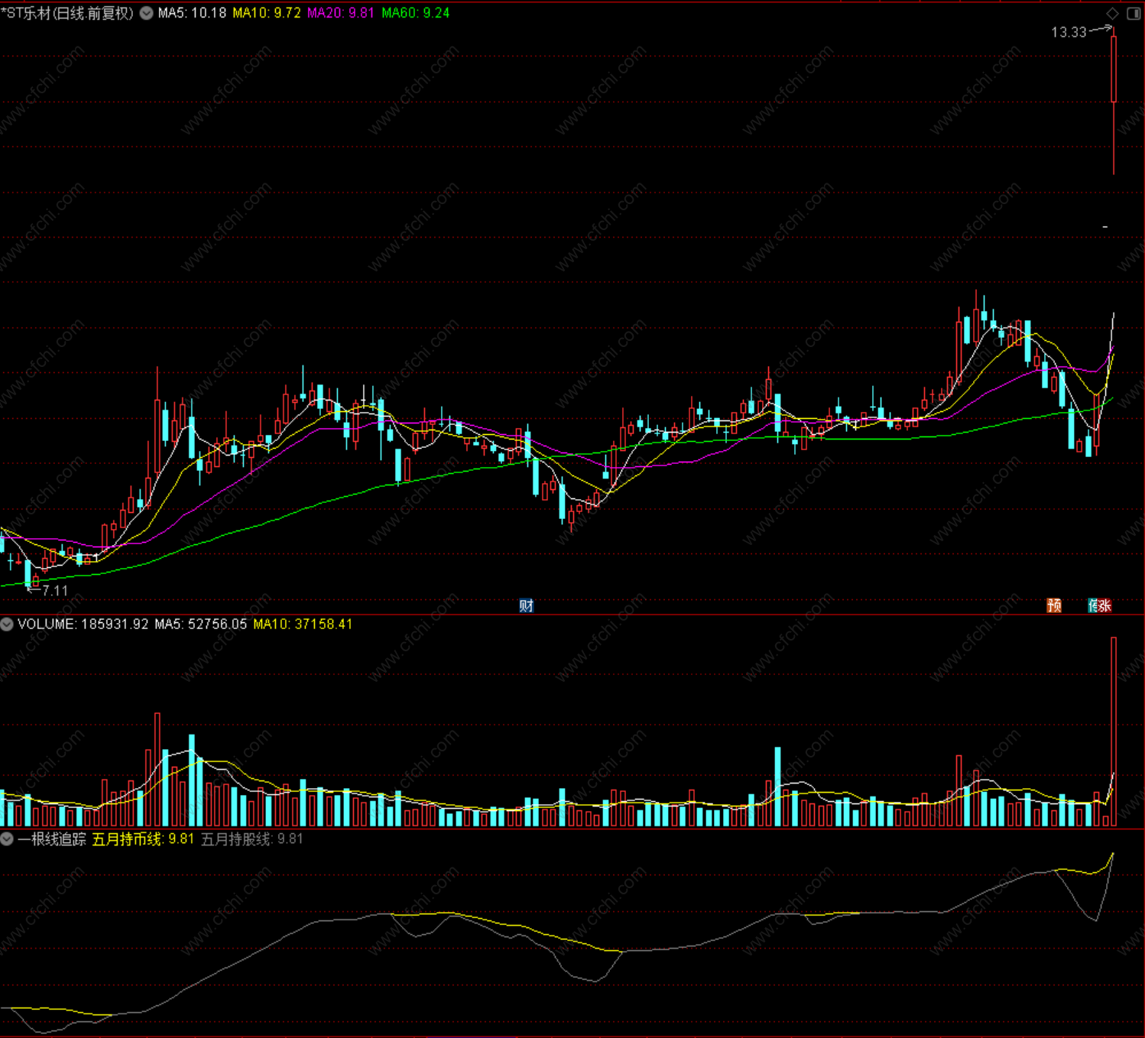Screen dimensions: 1145x1038
Task: Toggle the side panel icon at top right
Action: click(1134, 14)
